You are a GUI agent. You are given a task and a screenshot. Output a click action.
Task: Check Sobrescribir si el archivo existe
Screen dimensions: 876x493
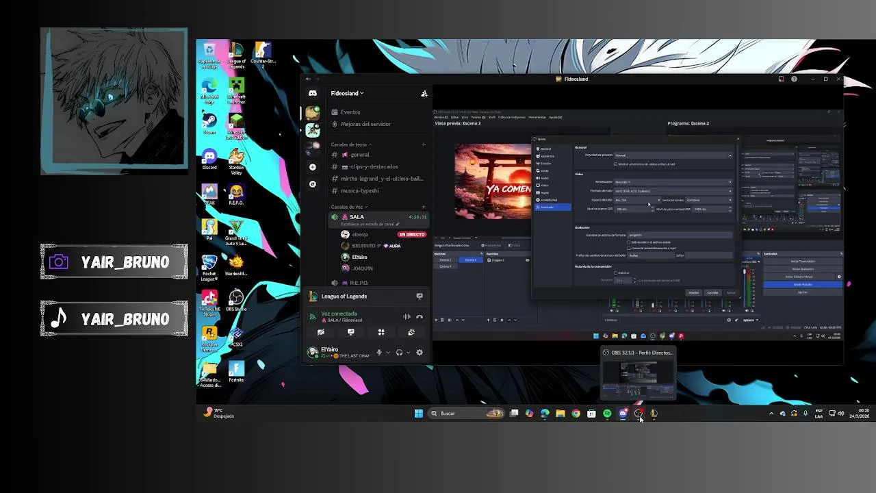[x=629, y=242]
